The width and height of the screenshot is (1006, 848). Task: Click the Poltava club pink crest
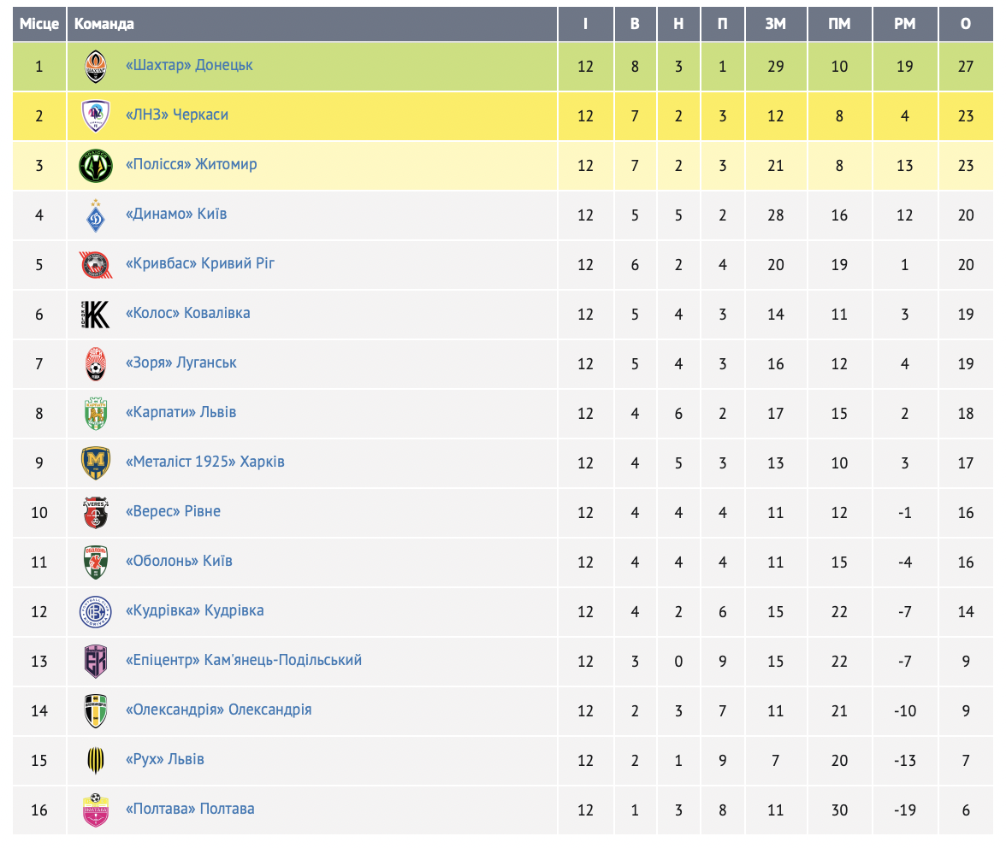pyautogui.click(x=95, y=810)
